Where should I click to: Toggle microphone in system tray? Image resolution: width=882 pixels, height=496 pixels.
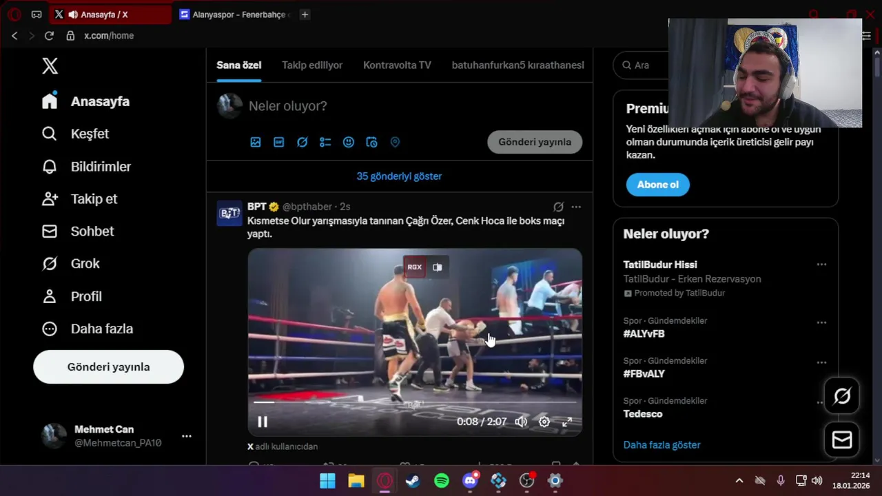tap(781, 481)
